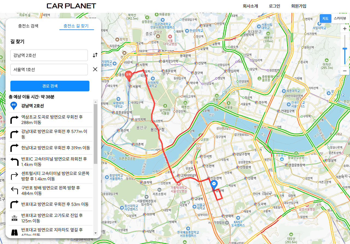Click the 가톨릭대학교 서울성모병원 hospital icon on map
The height and width of the screenshot is (244, 350).
pos(178,184)
